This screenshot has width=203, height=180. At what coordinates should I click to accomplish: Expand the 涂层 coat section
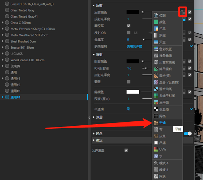click(94, 117)
